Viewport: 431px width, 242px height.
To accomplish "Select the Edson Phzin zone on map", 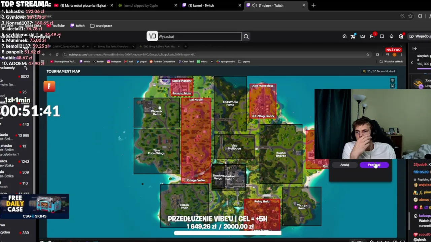I will (184, 206).
